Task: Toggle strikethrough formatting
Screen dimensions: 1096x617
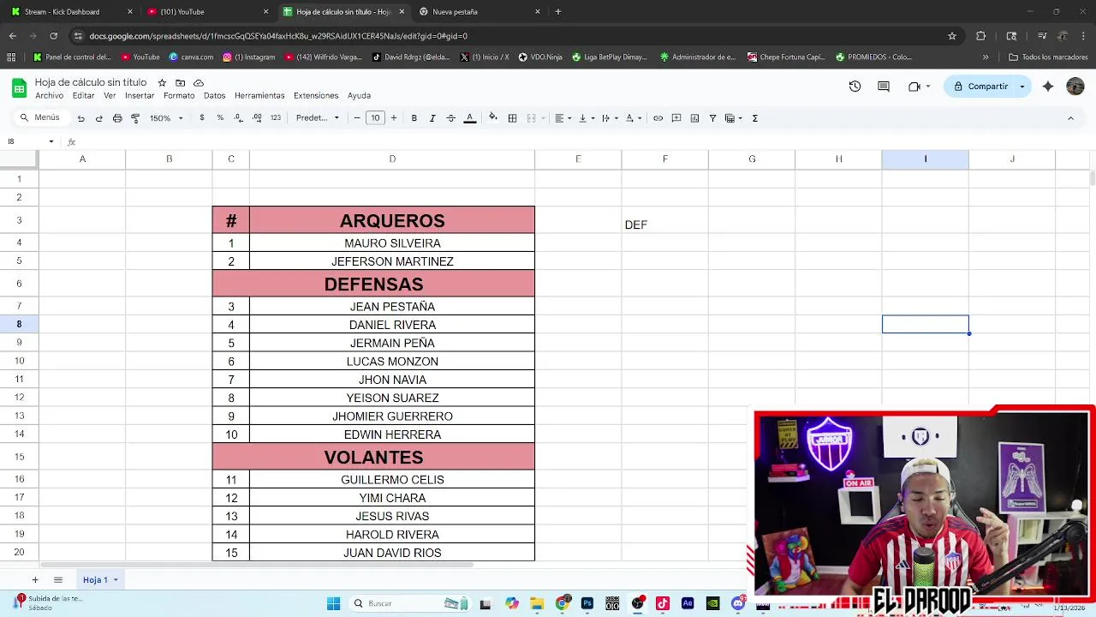Action: click(x=451, y=118)
